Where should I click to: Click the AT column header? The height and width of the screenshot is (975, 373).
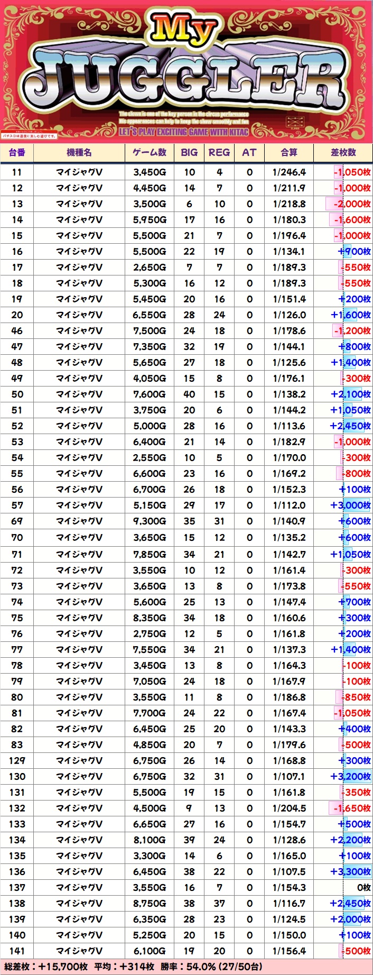249,152
